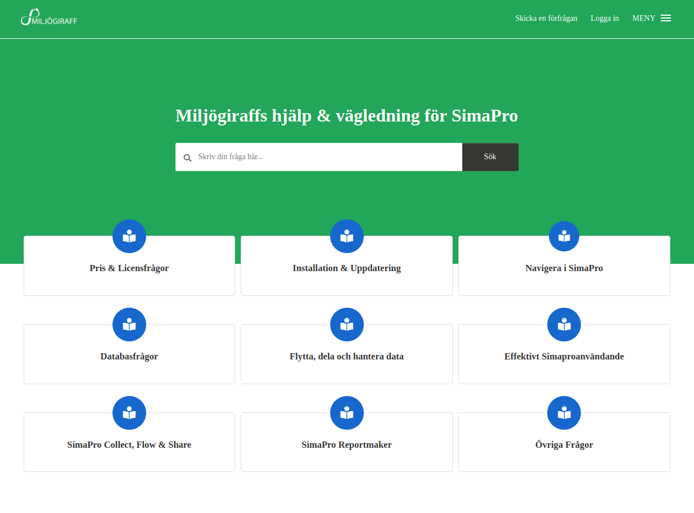Select the Installation & Uppdatering category icon
Image resolution: width=694 pixels, height=513 pixels.
tap(346, 236)
